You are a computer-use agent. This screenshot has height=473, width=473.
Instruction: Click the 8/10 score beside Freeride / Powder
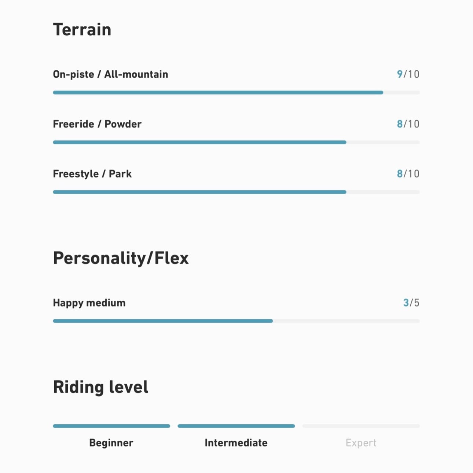tap(408, 124)
